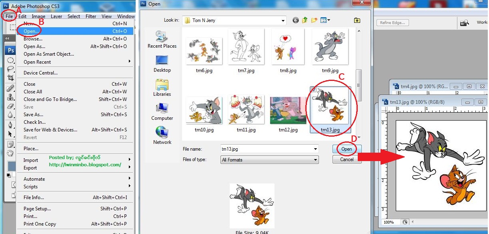The height and width of the screenshot is (234, 489).
Task: Select the tm6.jpg thumbnail
Action: (x=204, y=51)
